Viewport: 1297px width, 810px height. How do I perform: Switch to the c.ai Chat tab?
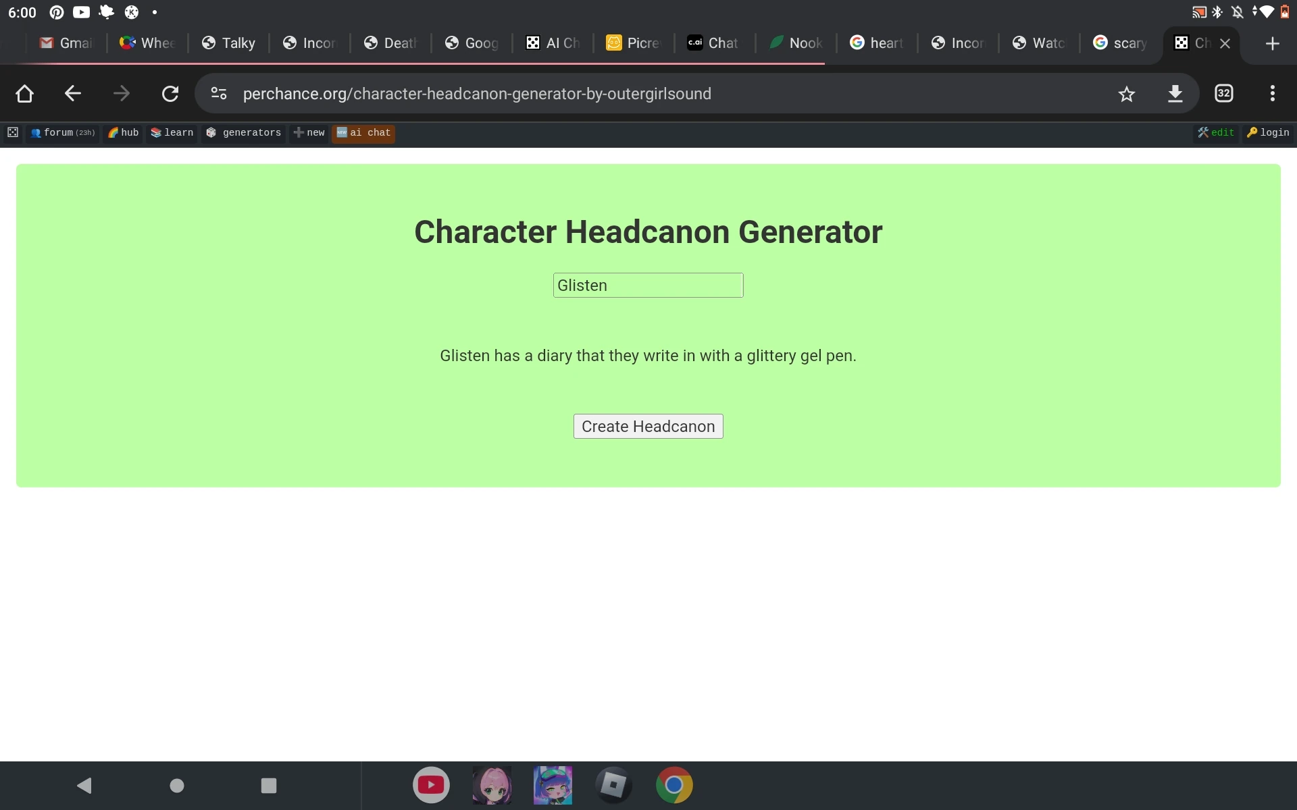(712, 43)
